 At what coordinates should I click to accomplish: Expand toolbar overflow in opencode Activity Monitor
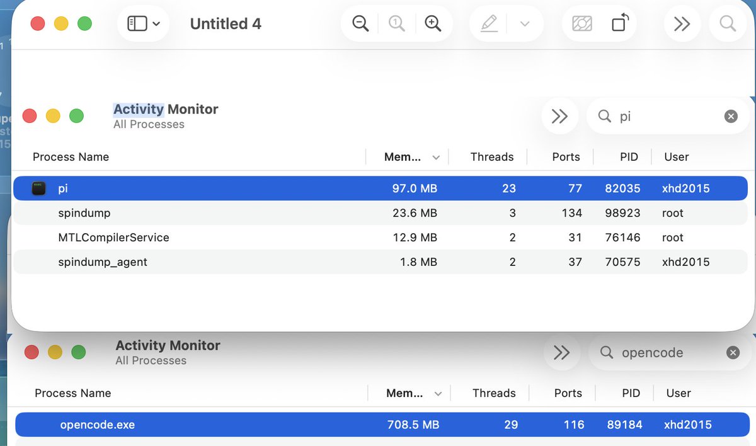(x=561, y=352)
